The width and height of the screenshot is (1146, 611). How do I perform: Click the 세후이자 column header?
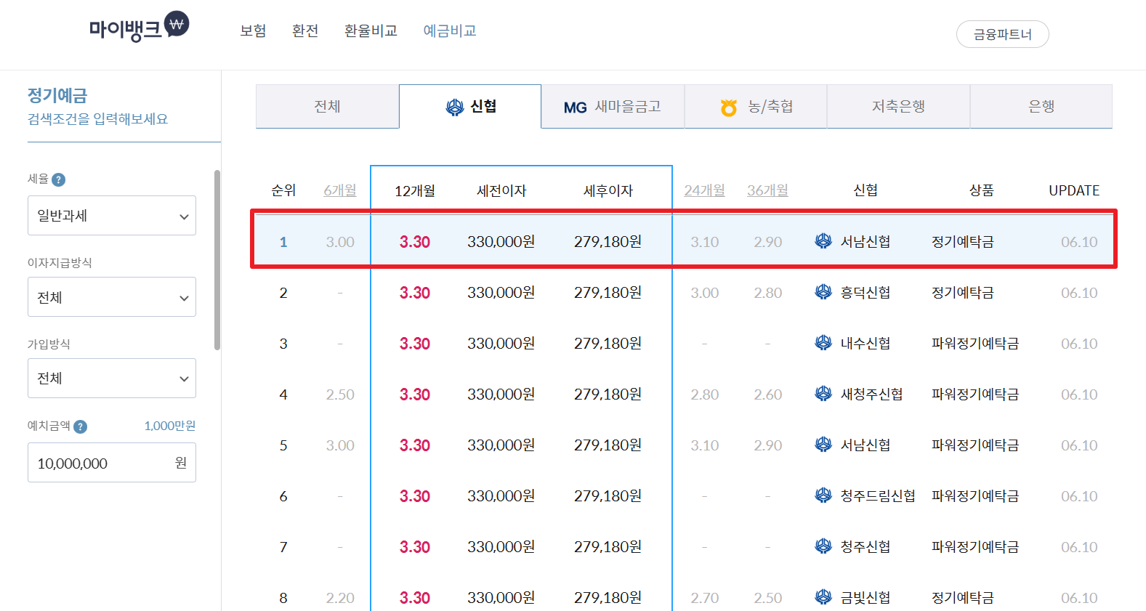[608, 191]
